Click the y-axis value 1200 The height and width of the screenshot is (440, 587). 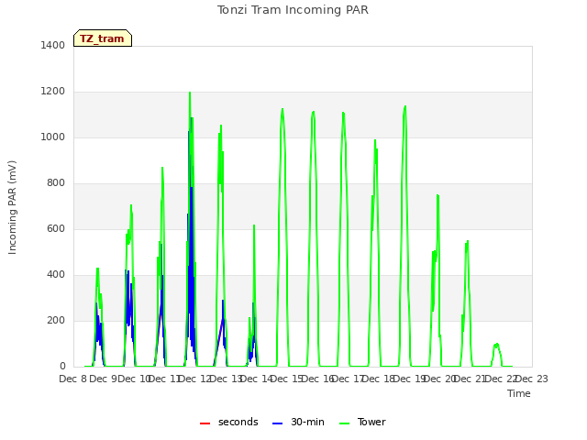tap(53, 92)
